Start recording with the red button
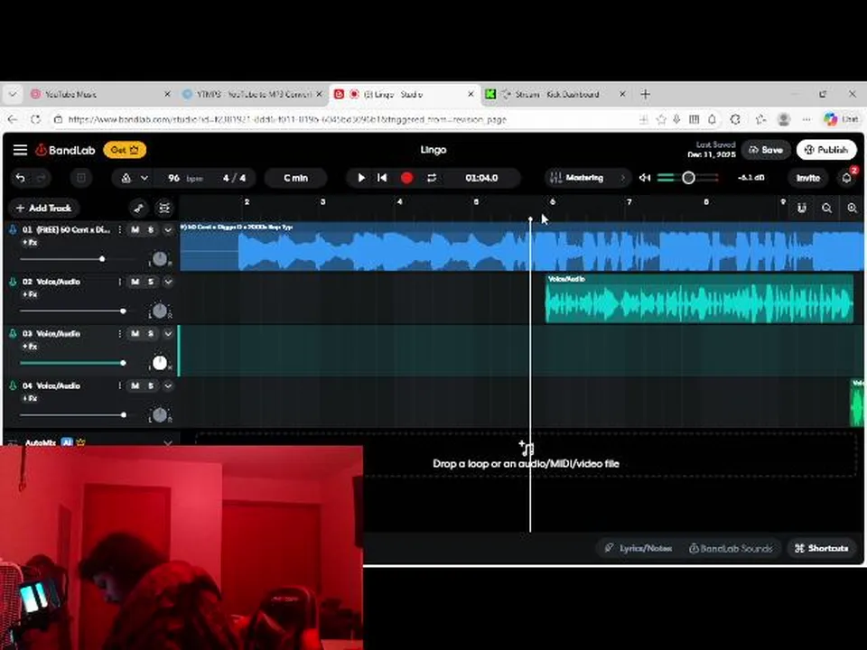The width and height of the screenshot is (867, 650). pyautogui.click(x=407, y=178)
